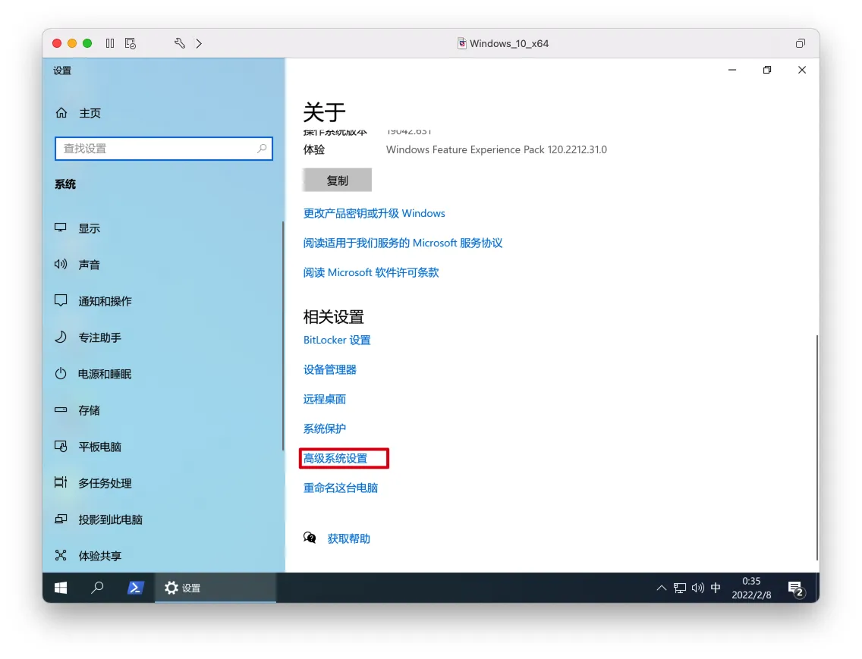This screenshot has width=862, height=659.
Task: Open BitLocker 设置 link
Action: [x=337, y=340]
